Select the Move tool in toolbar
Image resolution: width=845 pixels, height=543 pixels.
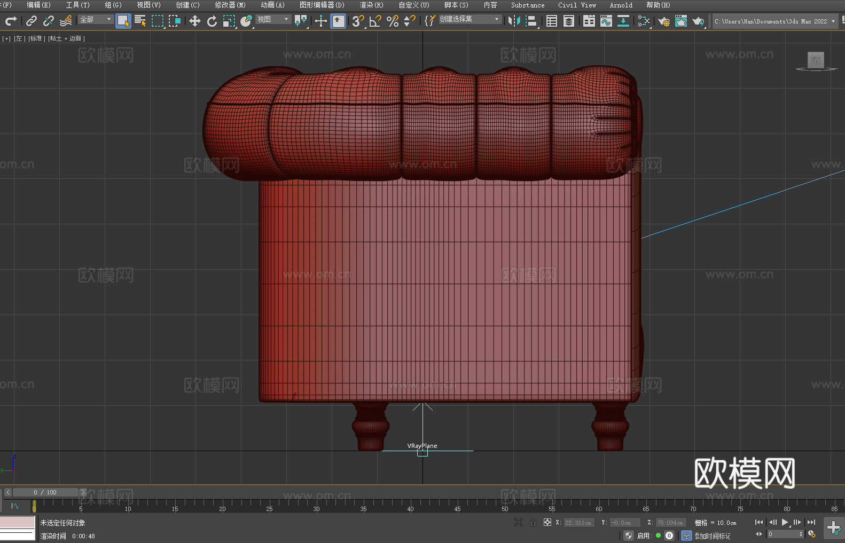pyautogui.click(x=195, y=21)
